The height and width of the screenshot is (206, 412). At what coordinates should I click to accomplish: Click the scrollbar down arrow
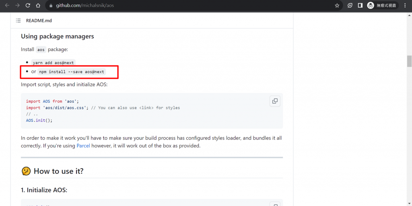tap(409, 203)
